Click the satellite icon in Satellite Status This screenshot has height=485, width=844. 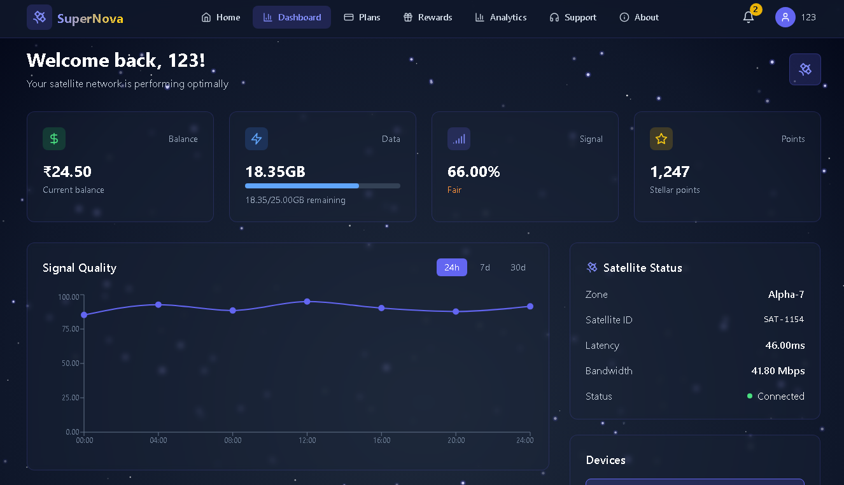point(592,267)
